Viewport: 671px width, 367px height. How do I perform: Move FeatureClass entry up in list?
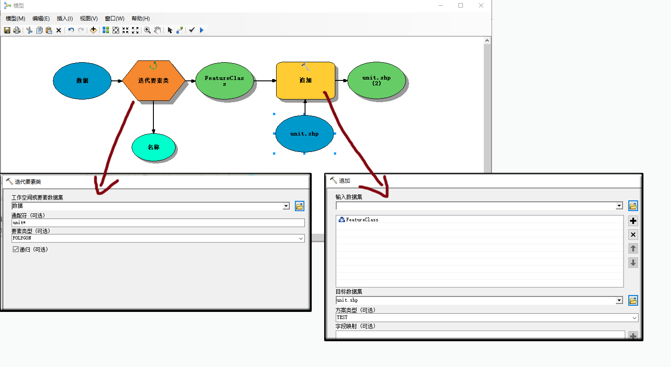click(x=633, y=248)
